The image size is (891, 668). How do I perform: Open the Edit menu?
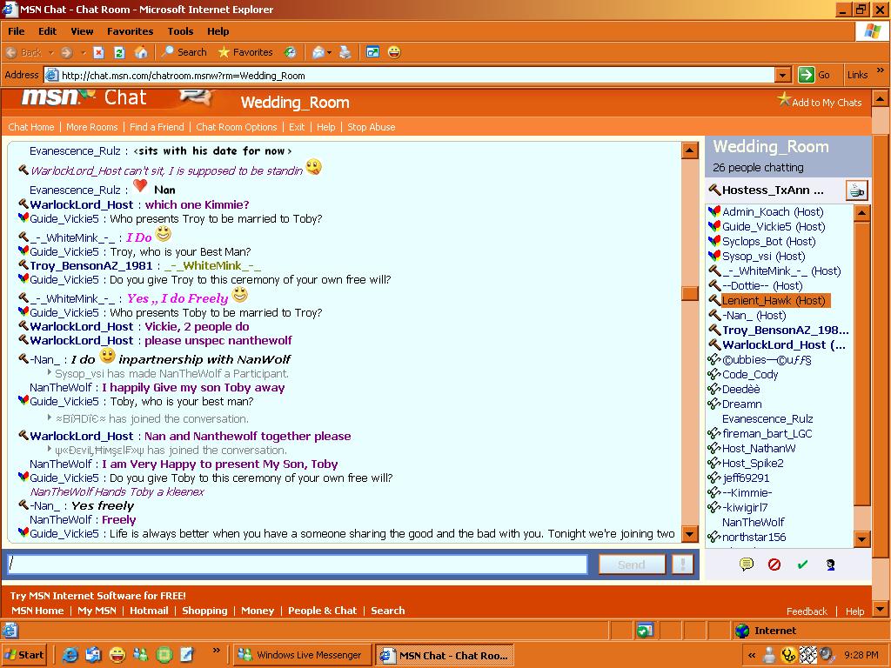click(x=47, y=31)
